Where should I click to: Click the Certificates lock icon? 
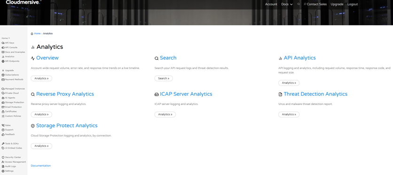[x=3, y=112]
